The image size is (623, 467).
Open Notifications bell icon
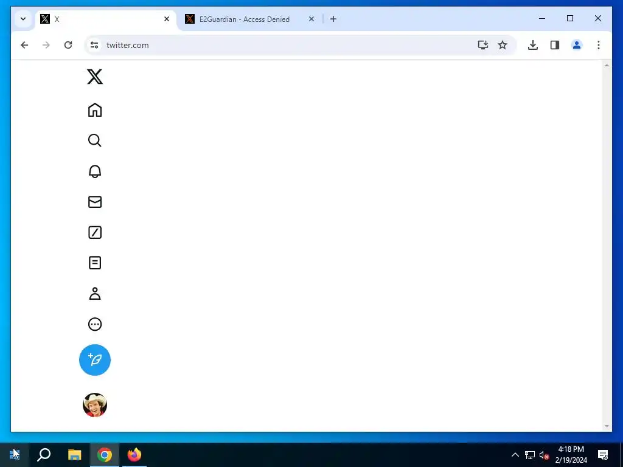tap(94, 171)
